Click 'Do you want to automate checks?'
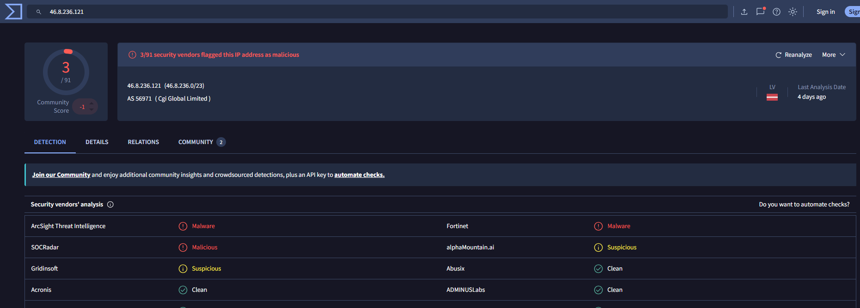 coord(804,204)
